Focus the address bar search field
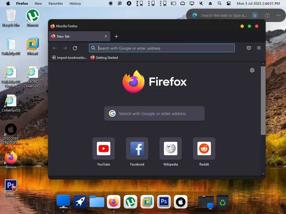 tap(162, 48)
